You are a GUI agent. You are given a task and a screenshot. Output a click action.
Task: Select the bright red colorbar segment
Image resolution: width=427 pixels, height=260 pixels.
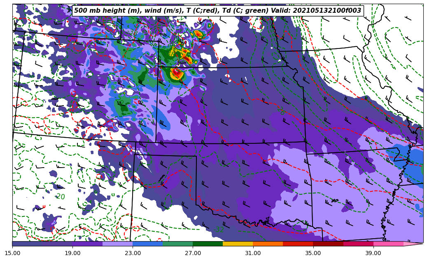coord(298,244)
